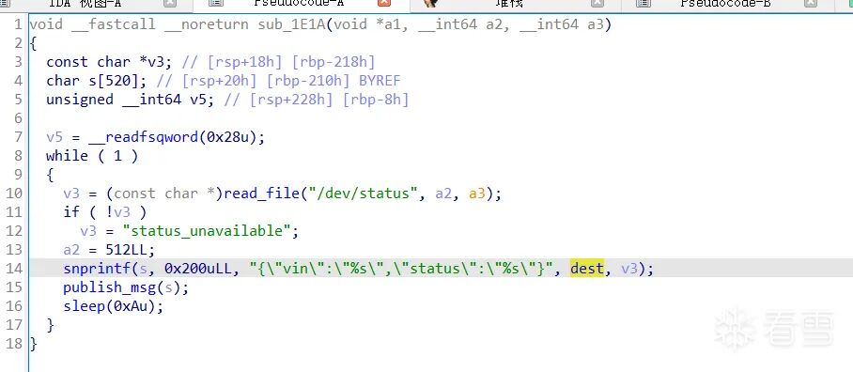Close the Pseudocode-A tab
The height and width of the screenshot is (372, 853).
(384, 3)
